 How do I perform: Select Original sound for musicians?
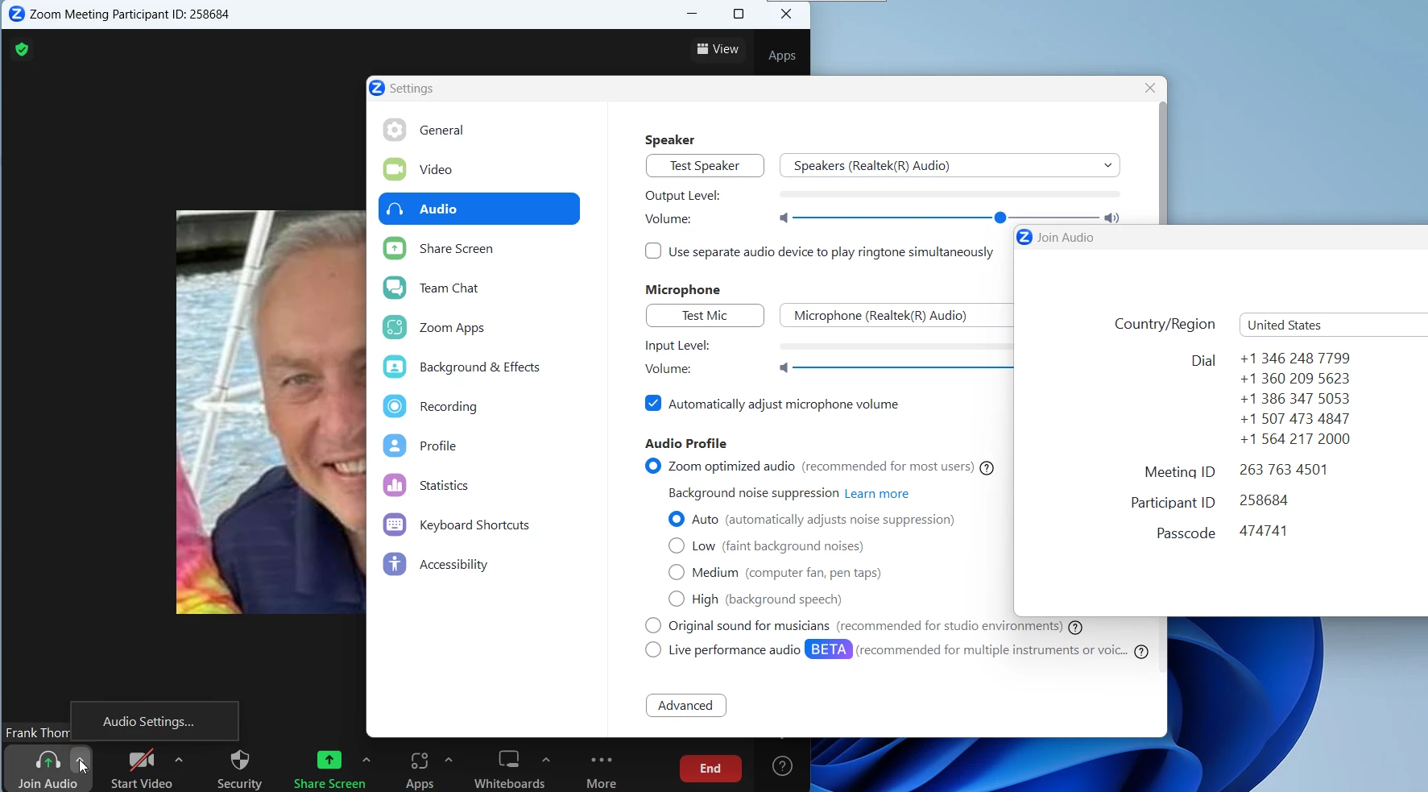pyautogui.click(x=653, y=626)
